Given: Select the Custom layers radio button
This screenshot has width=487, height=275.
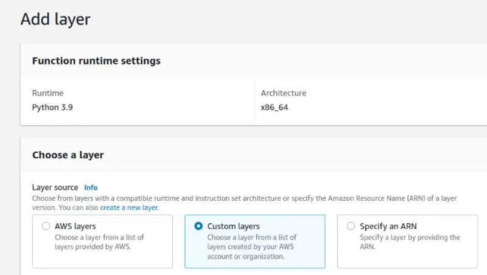Looking at the screenshot, I should 198,226.
